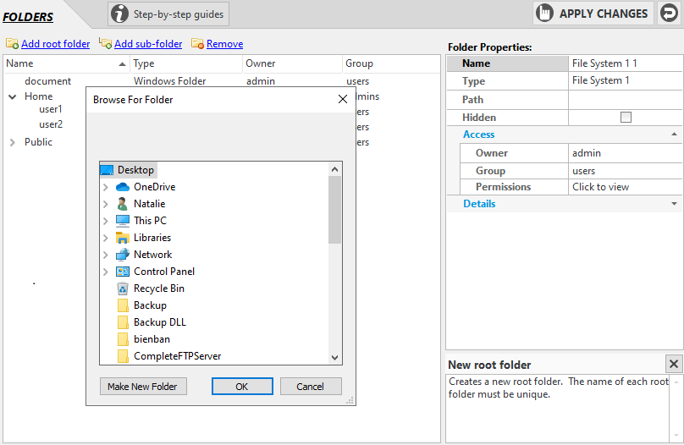
Task: Toggle the Hidden checkbox in Folder Properties
Action: [626, 118]
